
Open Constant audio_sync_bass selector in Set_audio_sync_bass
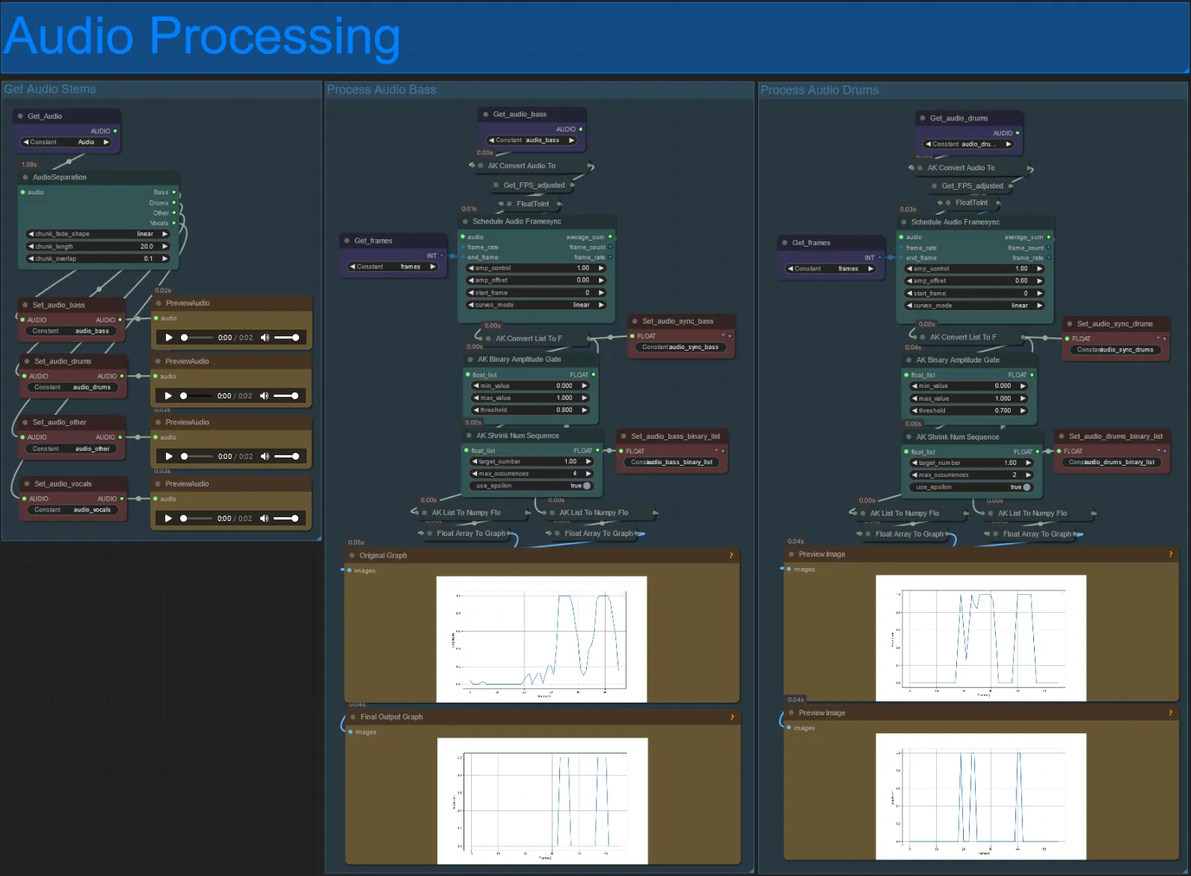tap(680, 348)
